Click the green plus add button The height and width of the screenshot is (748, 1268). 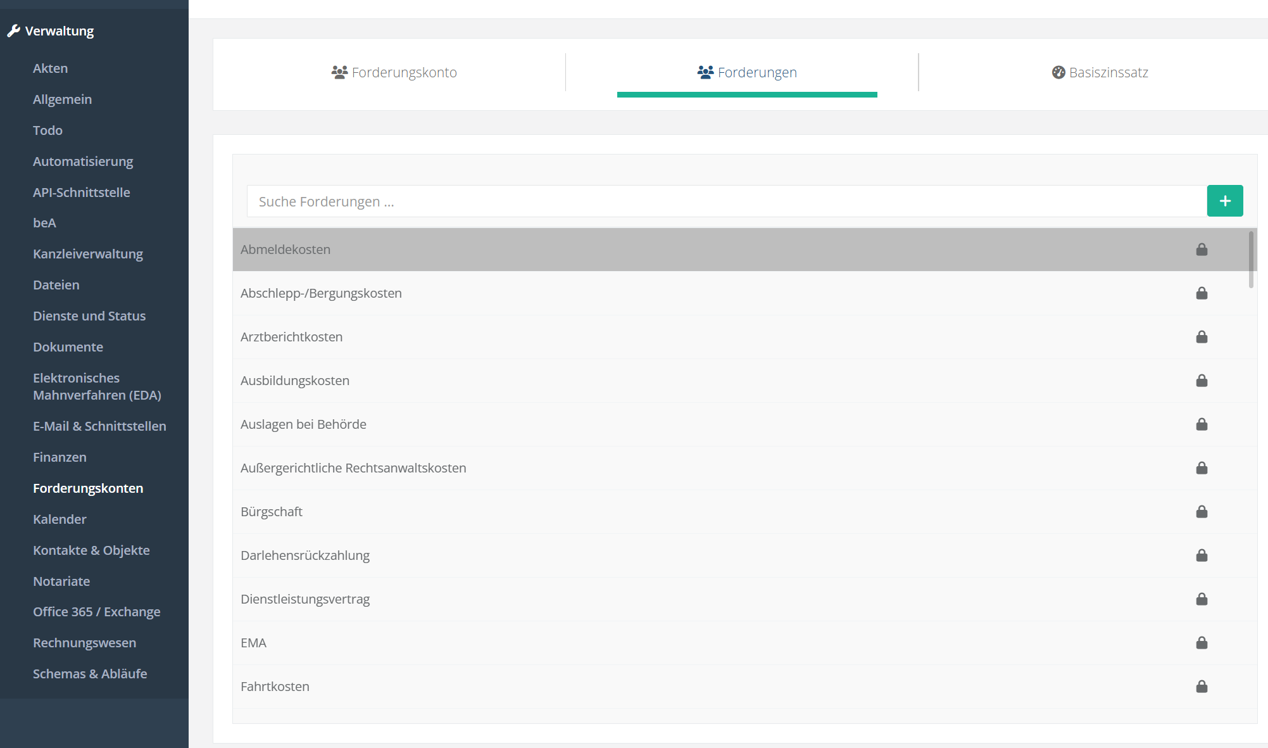pyautogui.click(x=1224, y=201)
